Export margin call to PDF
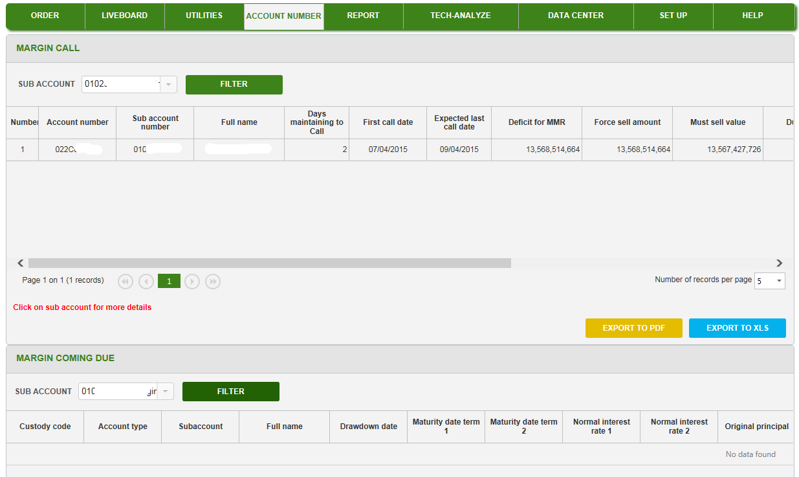 point(633,328)
